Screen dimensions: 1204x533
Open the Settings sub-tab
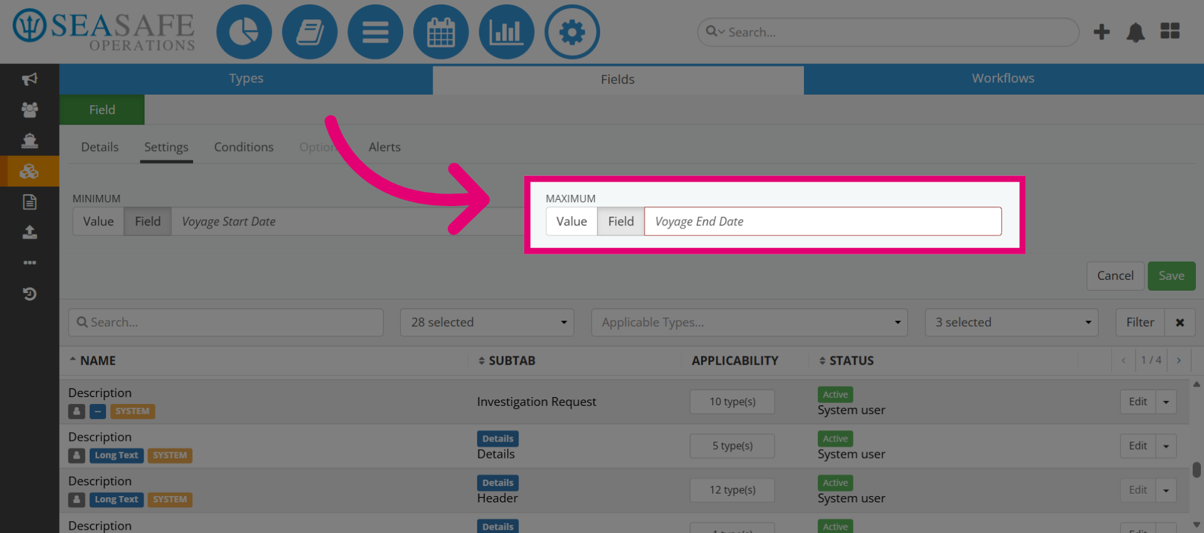pos(166,147)
